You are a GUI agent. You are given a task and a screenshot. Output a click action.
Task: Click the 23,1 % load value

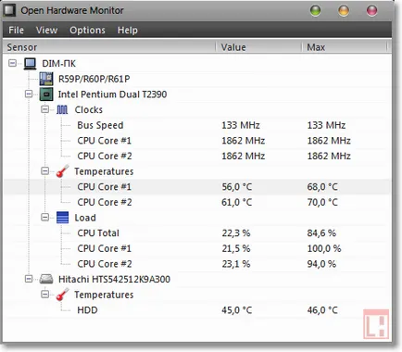click(236, 264)
